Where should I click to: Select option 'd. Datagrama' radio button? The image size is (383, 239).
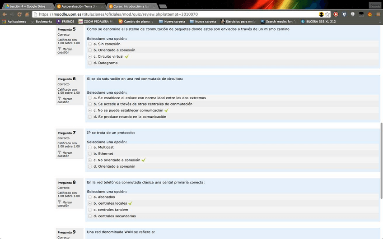point(90,63)
